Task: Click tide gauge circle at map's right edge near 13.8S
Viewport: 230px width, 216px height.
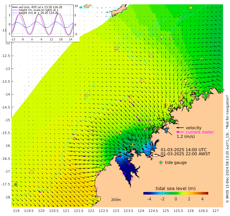Action: [x=223, y=90]
